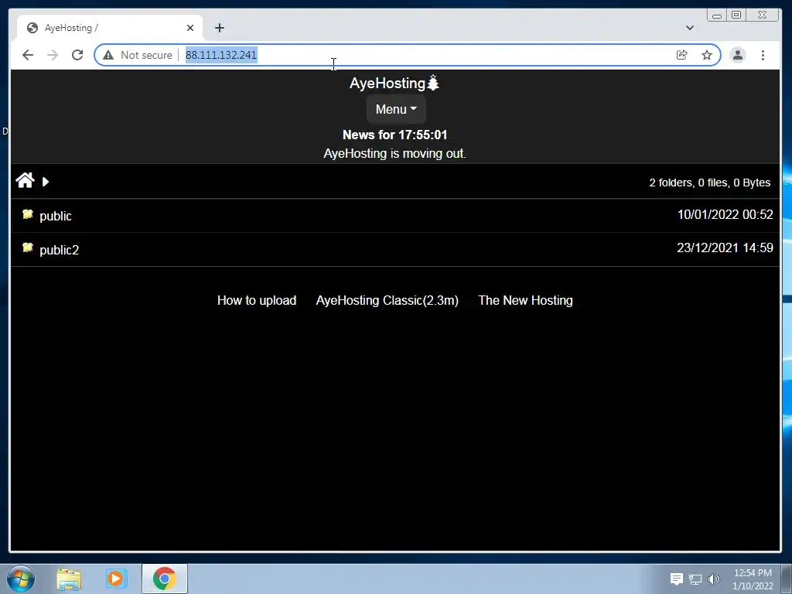Go back with the browser back arrow
Viewport: 792px width, 594px height.
28,55
